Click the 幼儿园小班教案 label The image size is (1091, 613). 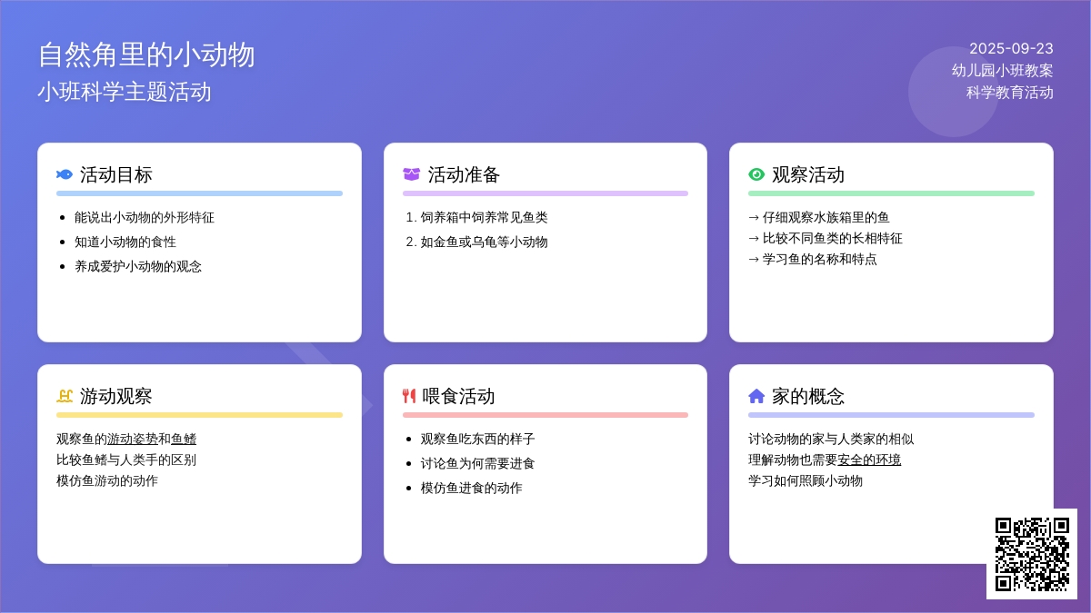pyautogui.click(x=1002, y=70)
